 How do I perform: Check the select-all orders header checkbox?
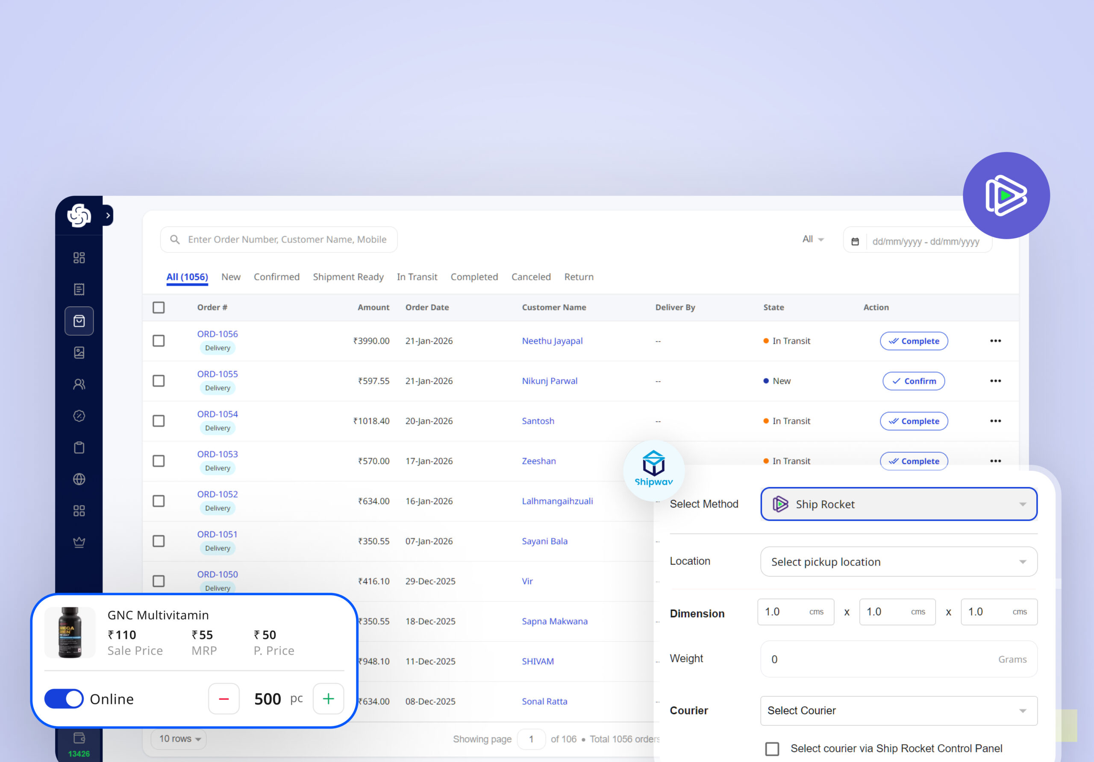(x=159, y=307)
